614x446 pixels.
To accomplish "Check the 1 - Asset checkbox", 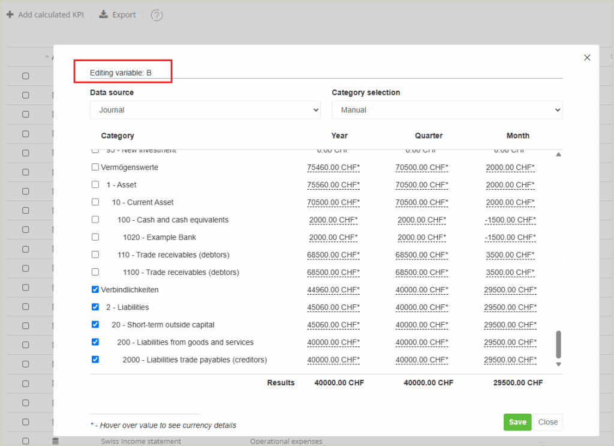I will (95, 185).
